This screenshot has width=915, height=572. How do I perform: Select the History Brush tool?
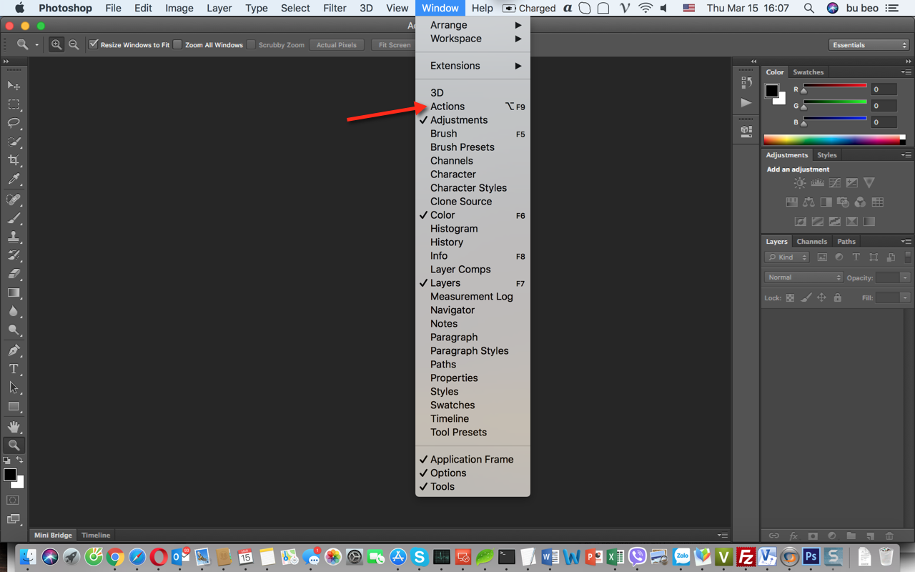(14, 255)
